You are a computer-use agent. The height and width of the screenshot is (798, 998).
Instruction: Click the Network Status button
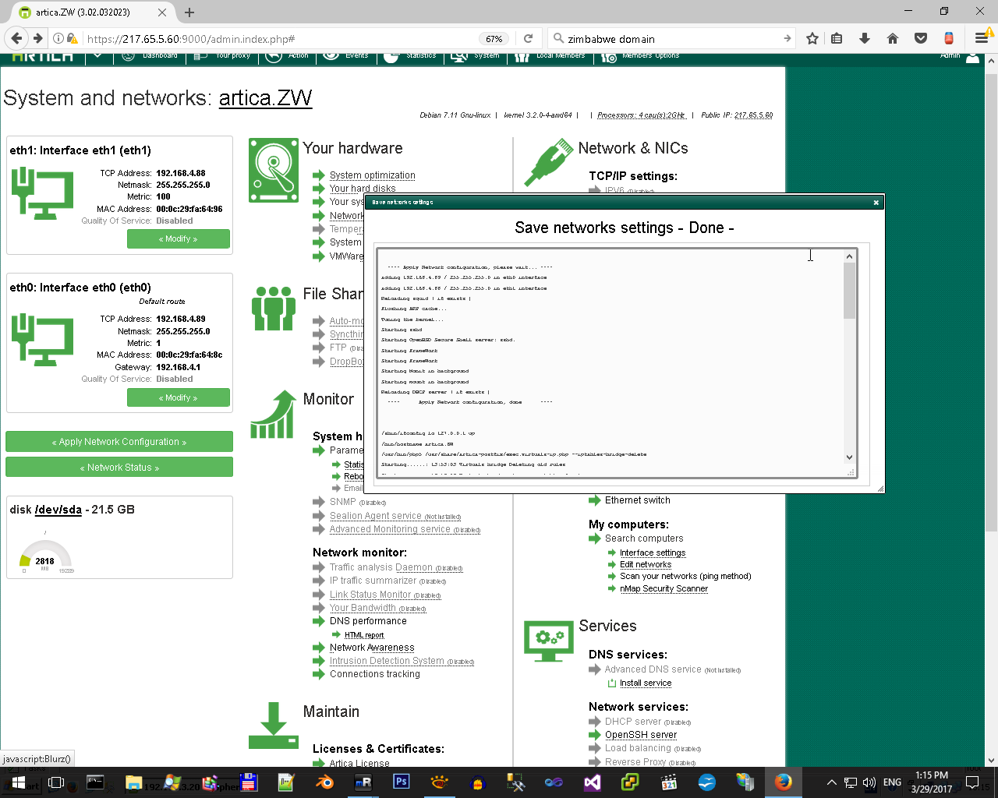pos(119,468)
